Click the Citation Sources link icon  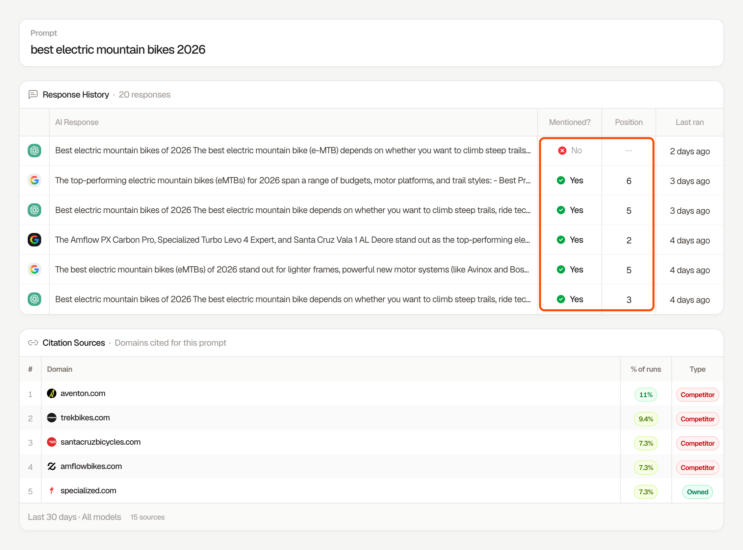[x=33, y=343]
